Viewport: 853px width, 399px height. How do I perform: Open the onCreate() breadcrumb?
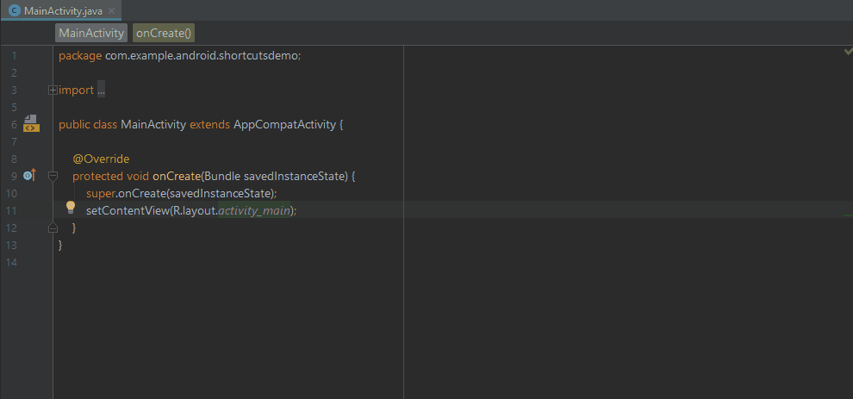point(164,34)
